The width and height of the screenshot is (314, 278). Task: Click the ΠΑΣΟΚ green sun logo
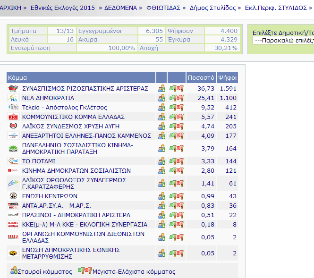click(13, 148)
